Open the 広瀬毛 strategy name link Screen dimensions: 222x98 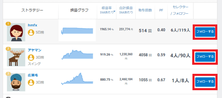[33, 75]
